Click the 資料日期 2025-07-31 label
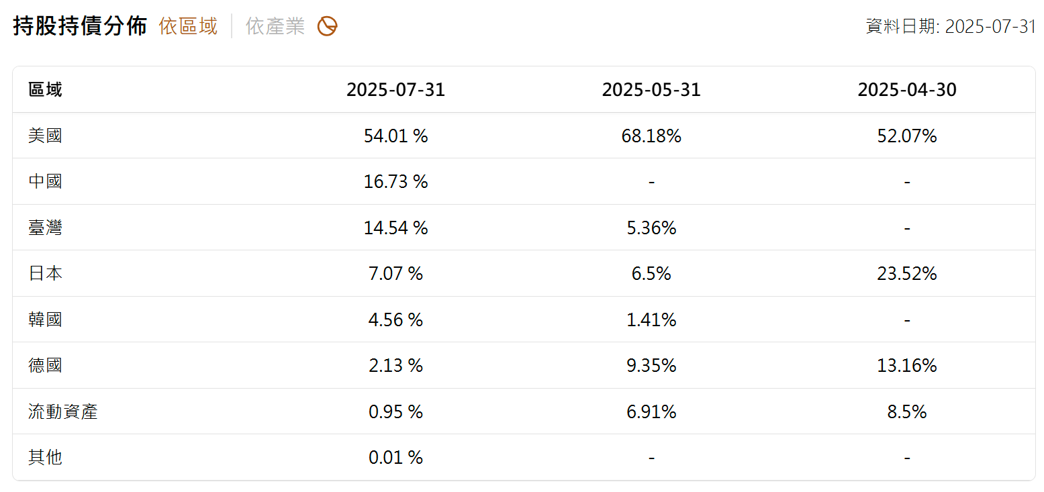Image resolution: width=1044 pixels, height=492 pixels. [951, 27]
